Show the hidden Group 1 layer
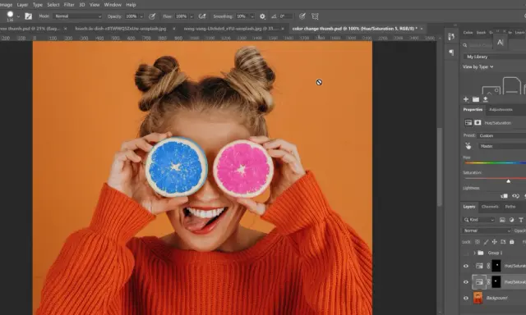The width and height of the screenshot is (526, 315). click(x=466, y=253)
